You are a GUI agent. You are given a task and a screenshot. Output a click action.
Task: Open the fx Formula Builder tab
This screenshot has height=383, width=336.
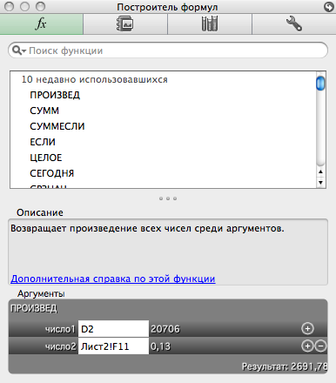(42, 24)
